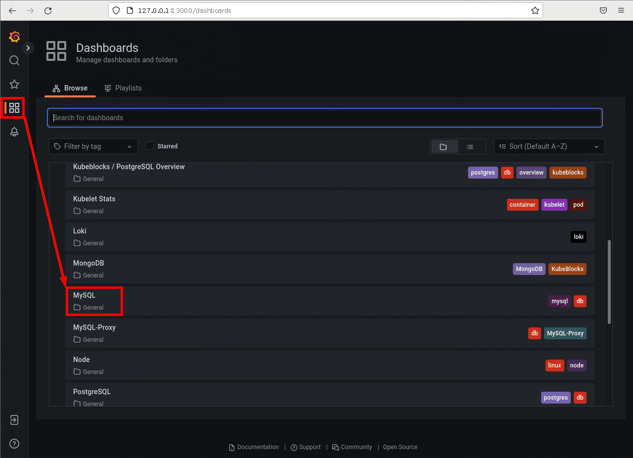Screen dimensions: 633x458
Task: Click the General folder label under Loki
Action: (93, 243)
